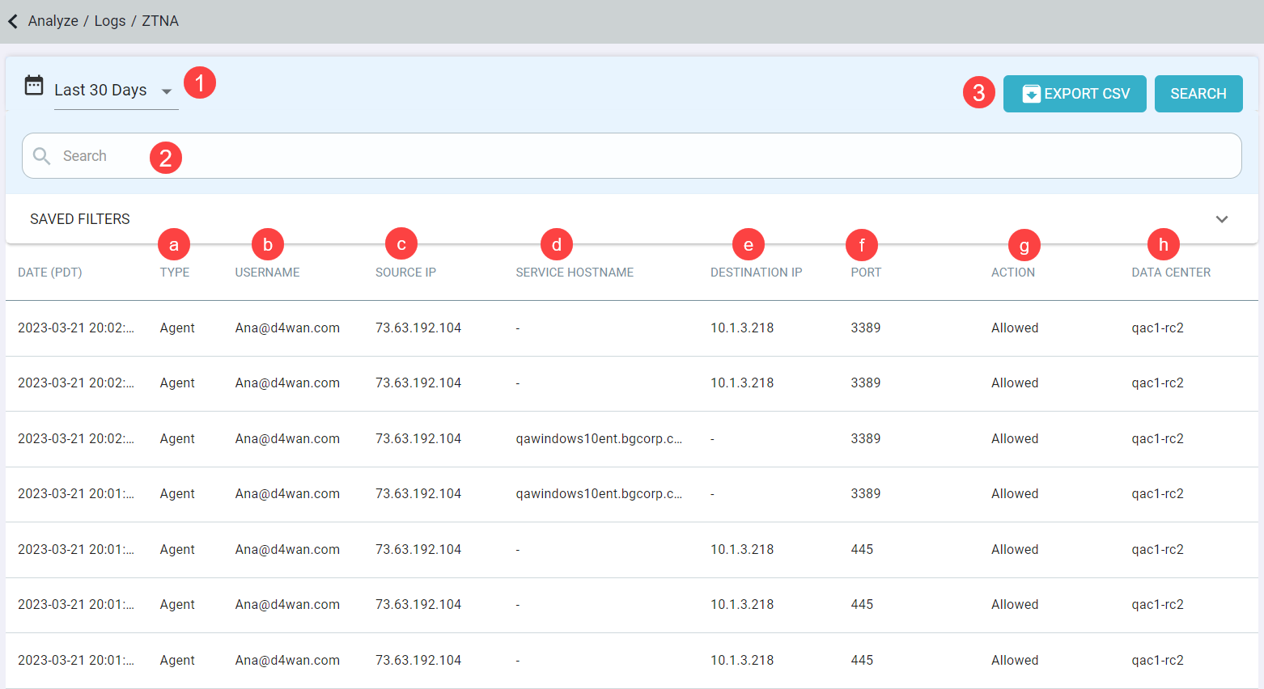Click the username Ana@d4wan.com in the first row
The width and height of the screenshot is (1264, 689).
(x=287, y=328)
